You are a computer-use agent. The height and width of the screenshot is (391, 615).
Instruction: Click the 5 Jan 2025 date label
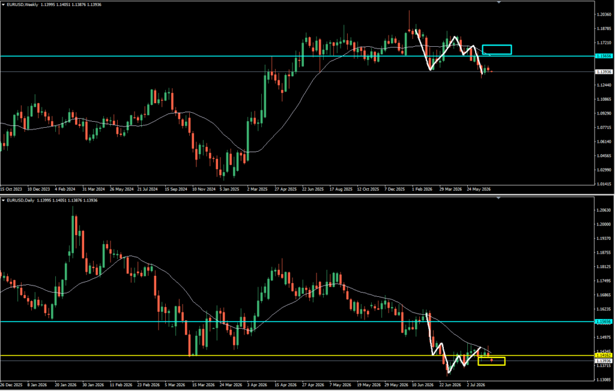tap(229, 189)
